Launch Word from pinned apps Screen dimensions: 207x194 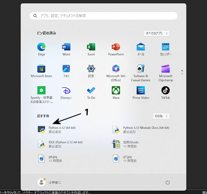pos(66,49)
